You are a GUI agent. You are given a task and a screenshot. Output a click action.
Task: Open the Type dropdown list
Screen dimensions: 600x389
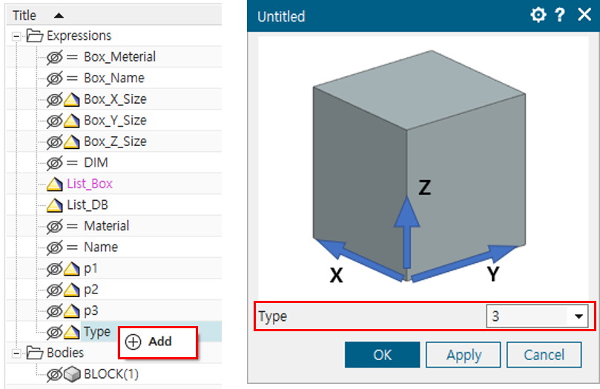(578, 316)
